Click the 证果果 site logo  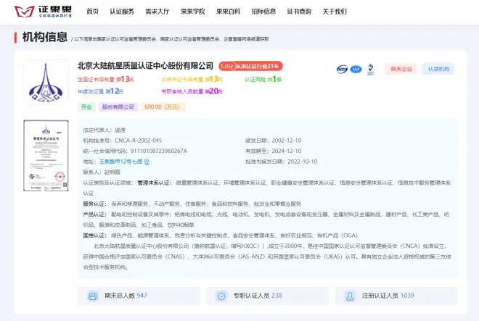(x=46, y=11)
